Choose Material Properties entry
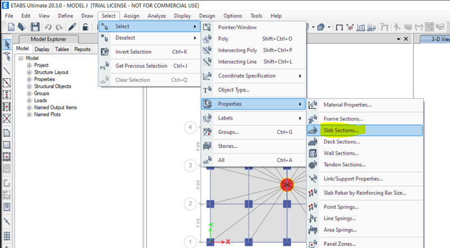The width and height of the screenshot is (450, 248). (x=364, y=105)
